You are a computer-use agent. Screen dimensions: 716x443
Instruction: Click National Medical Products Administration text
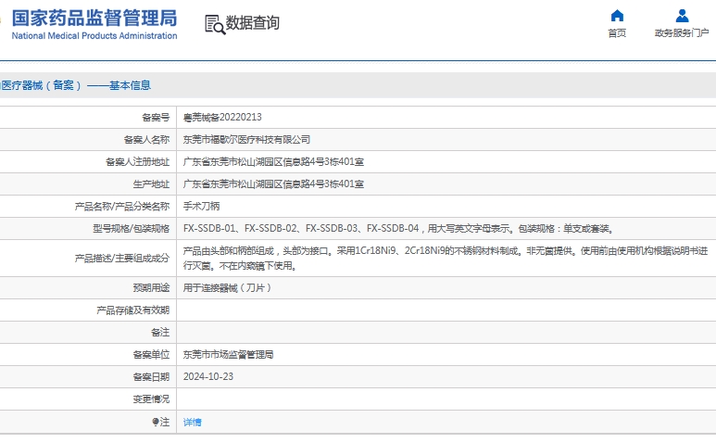point(94,35)
